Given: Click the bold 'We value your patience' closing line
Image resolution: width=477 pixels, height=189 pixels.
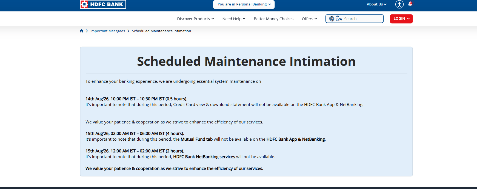Looking at the screenshot, I should 174,169.
